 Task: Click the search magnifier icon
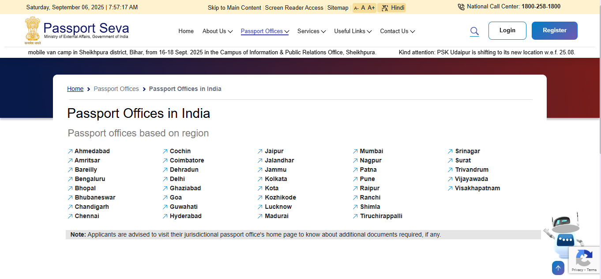point(474,31)
